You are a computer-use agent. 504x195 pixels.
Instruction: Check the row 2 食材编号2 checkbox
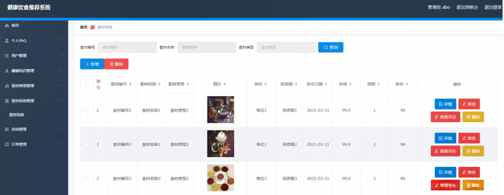pyautogui.click(x=86, y=145)
